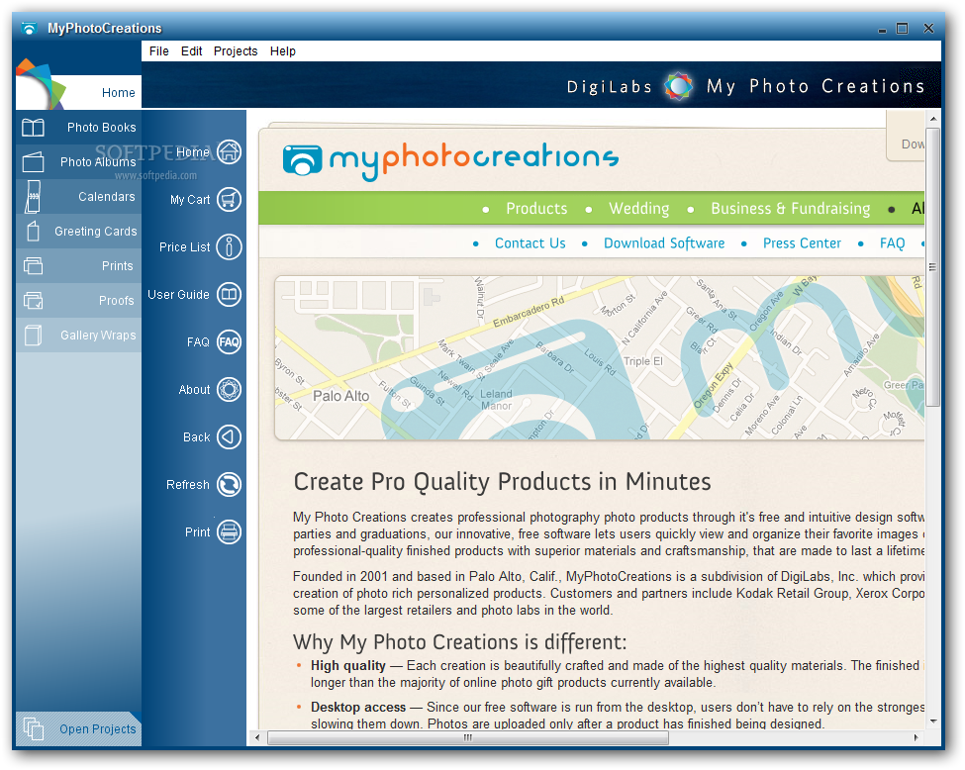This screenshot has width=965, height=770.
Task: Choose Photo Albums in product list
Action: coord(79,162)
